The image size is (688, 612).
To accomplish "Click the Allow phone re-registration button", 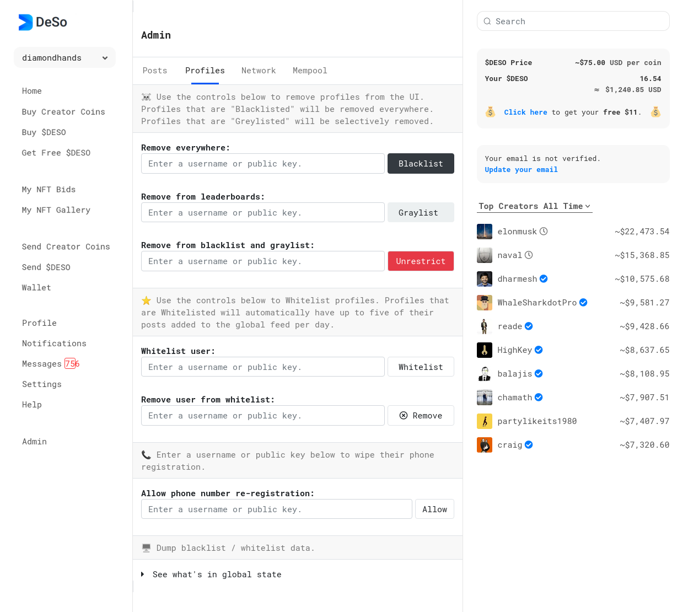I will [x=434, y=509].
